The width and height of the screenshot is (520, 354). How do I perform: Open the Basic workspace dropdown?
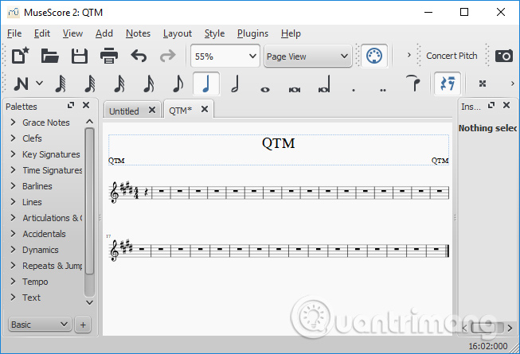click(x=40, y=325)
